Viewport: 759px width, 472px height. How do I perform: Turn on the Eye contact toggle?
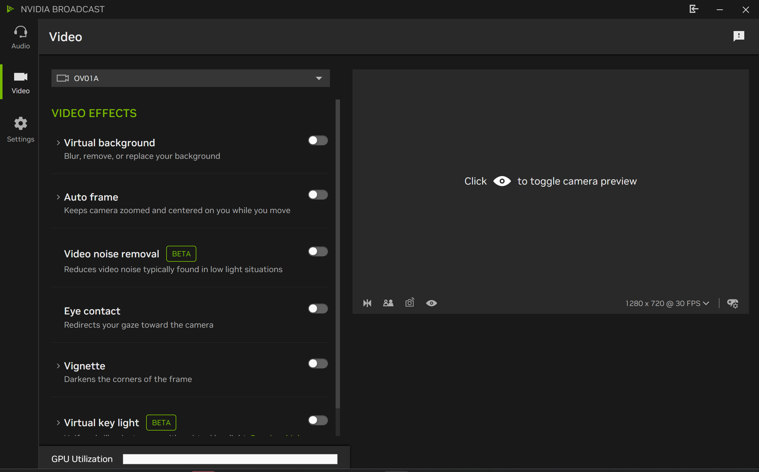click(x=318, y=309)
